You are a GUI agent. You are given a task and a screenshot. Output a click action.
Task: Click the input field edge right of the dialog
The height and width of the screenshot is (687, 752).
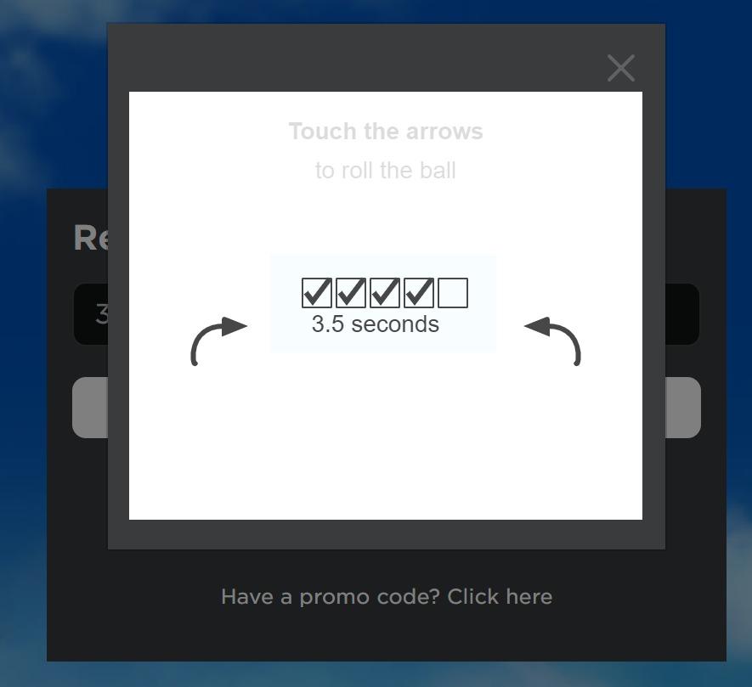pyautogui.click(x=682, y=314)
